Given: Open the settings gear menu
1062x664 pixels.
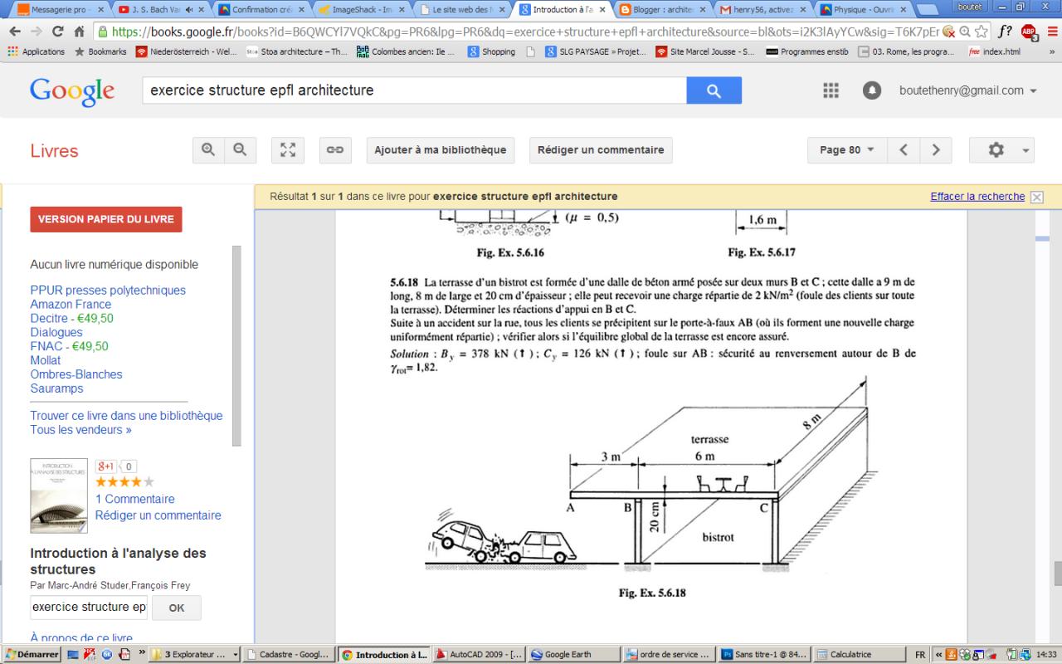Looking at the screenshot, I should click(x=1003, y=150).
